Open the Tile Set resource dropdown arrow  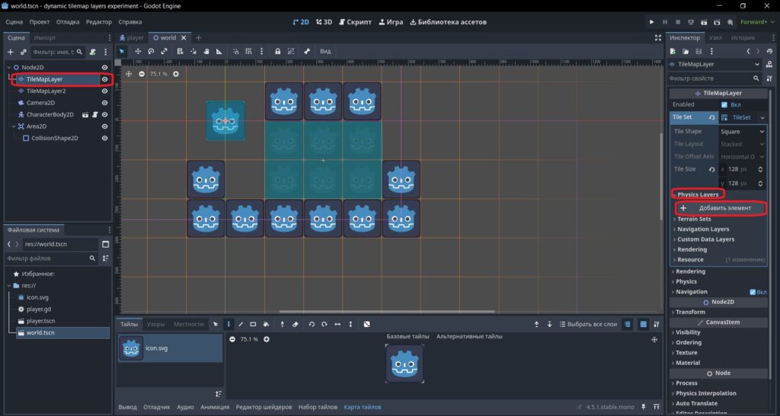tap(762, 117)
